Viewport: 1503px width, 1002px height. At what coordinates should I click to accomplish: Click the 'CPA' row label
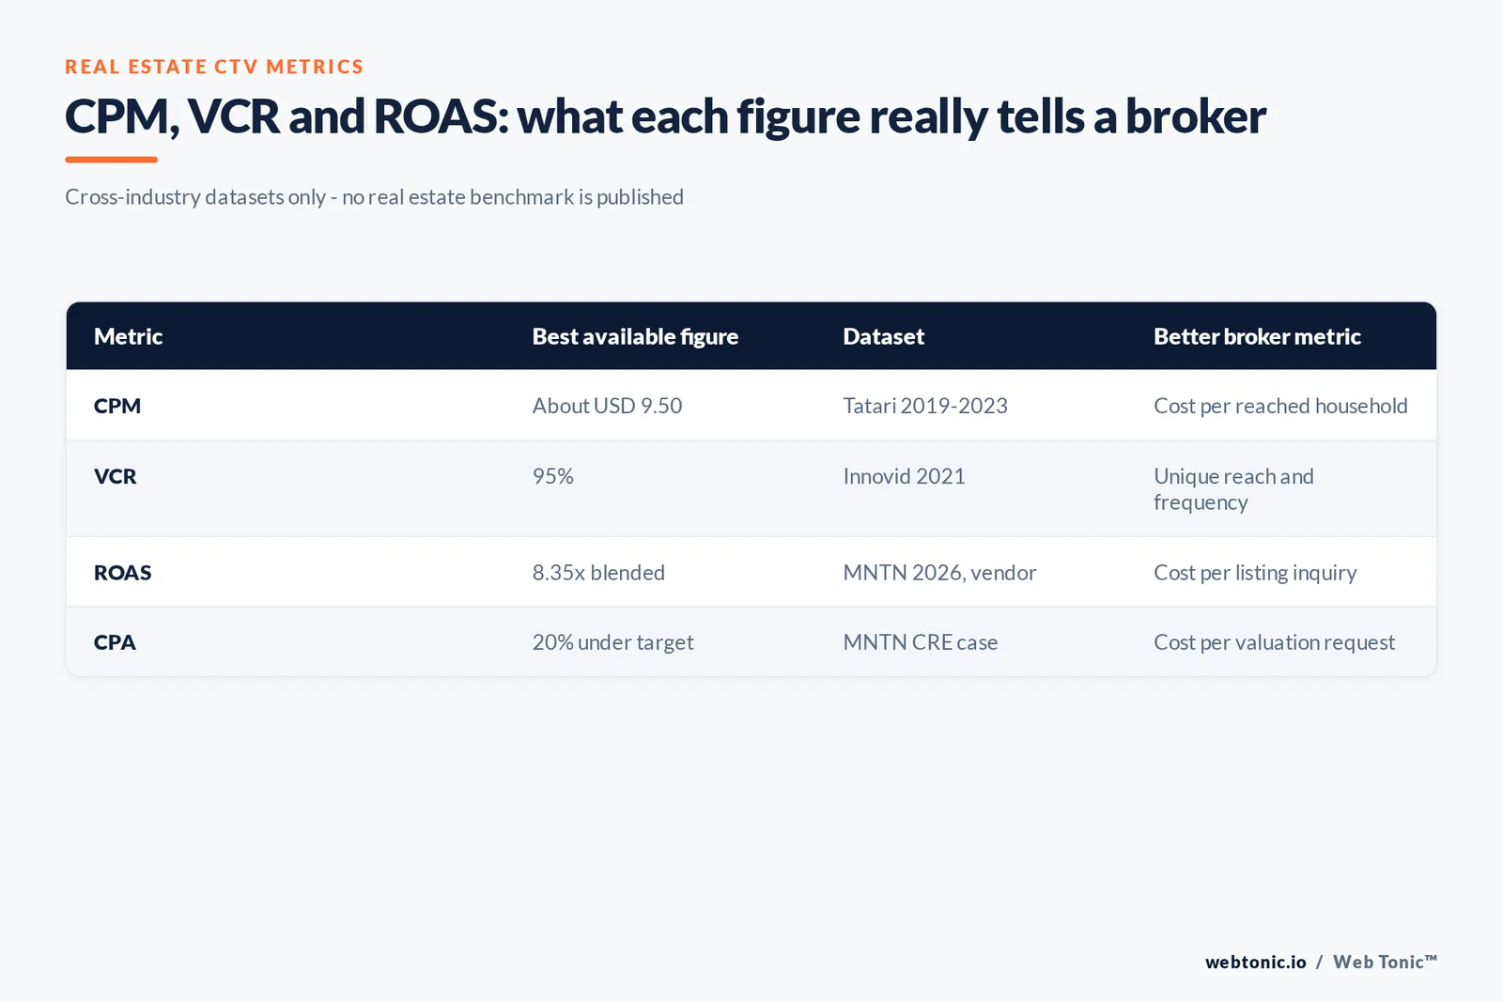[115, 642]
